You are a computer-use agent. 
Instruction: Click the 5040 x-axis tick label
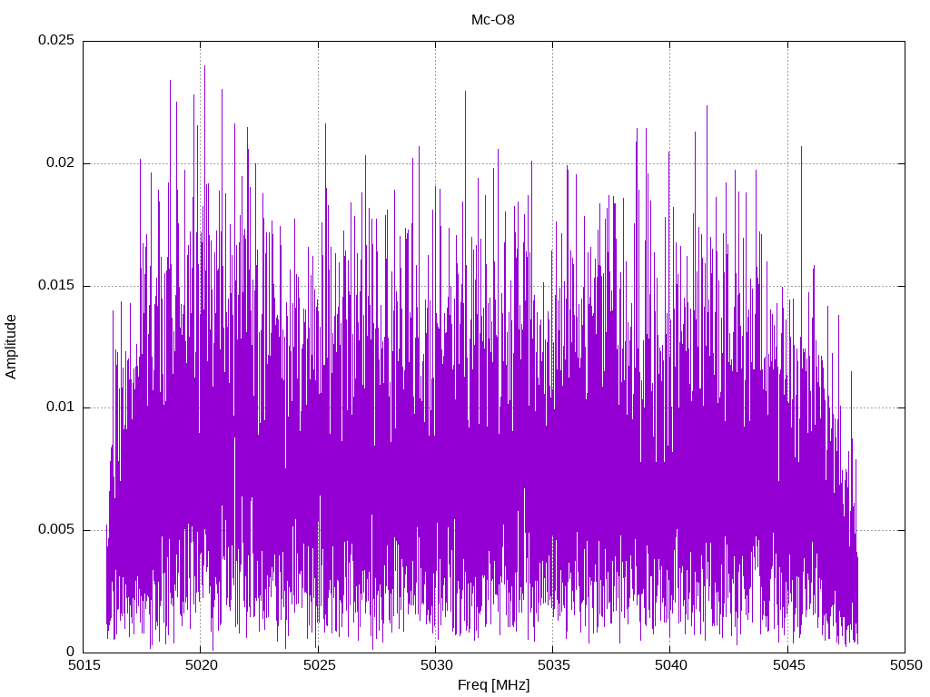[x=671, y=665]
